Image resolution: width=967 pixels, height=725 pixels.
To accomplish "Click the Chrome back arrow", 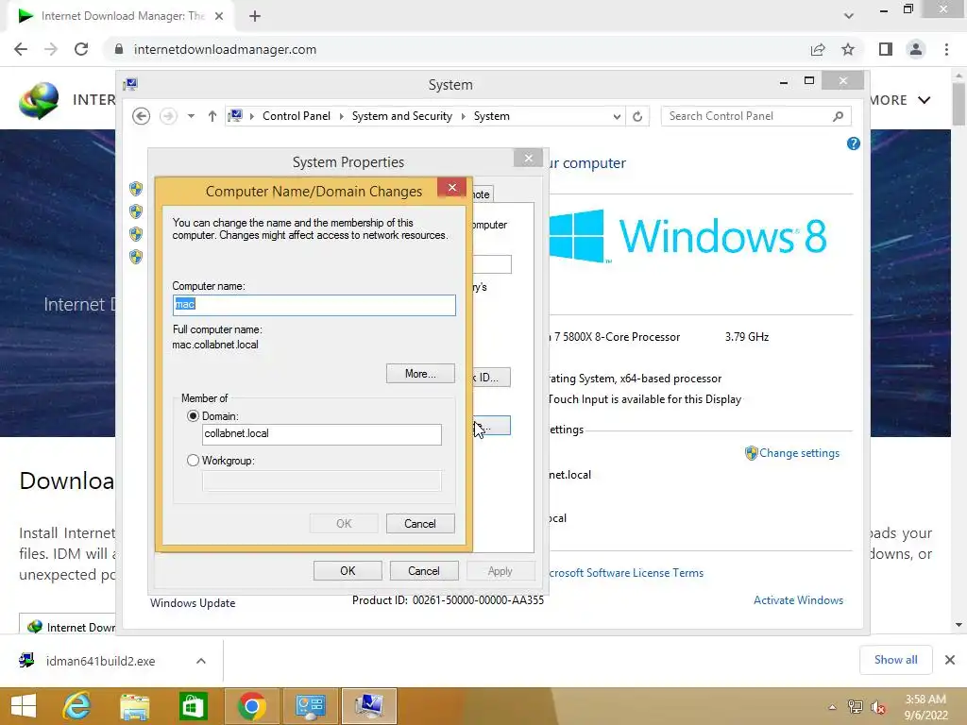I will click(21, 49).
